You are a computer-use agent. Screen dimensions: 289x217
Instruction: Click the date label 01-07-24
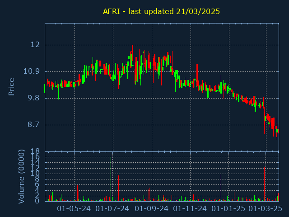[x=112, y=209]
